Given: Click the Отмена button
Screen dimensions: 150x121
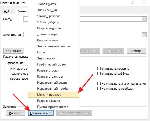Looking at the screenshot, I should (x=136, y=51).
